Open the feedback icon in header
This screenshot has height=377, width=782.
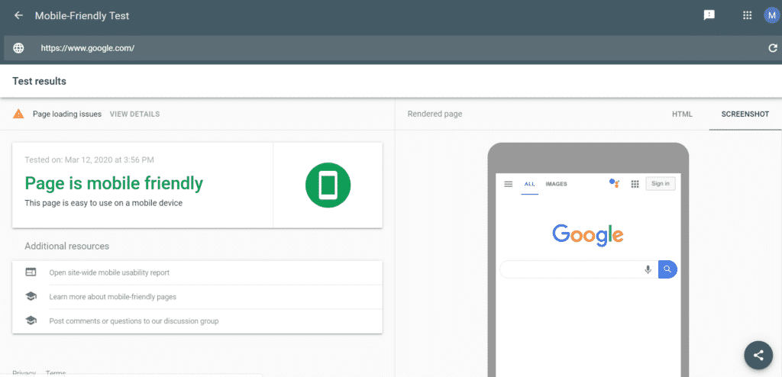coord(709,15)
